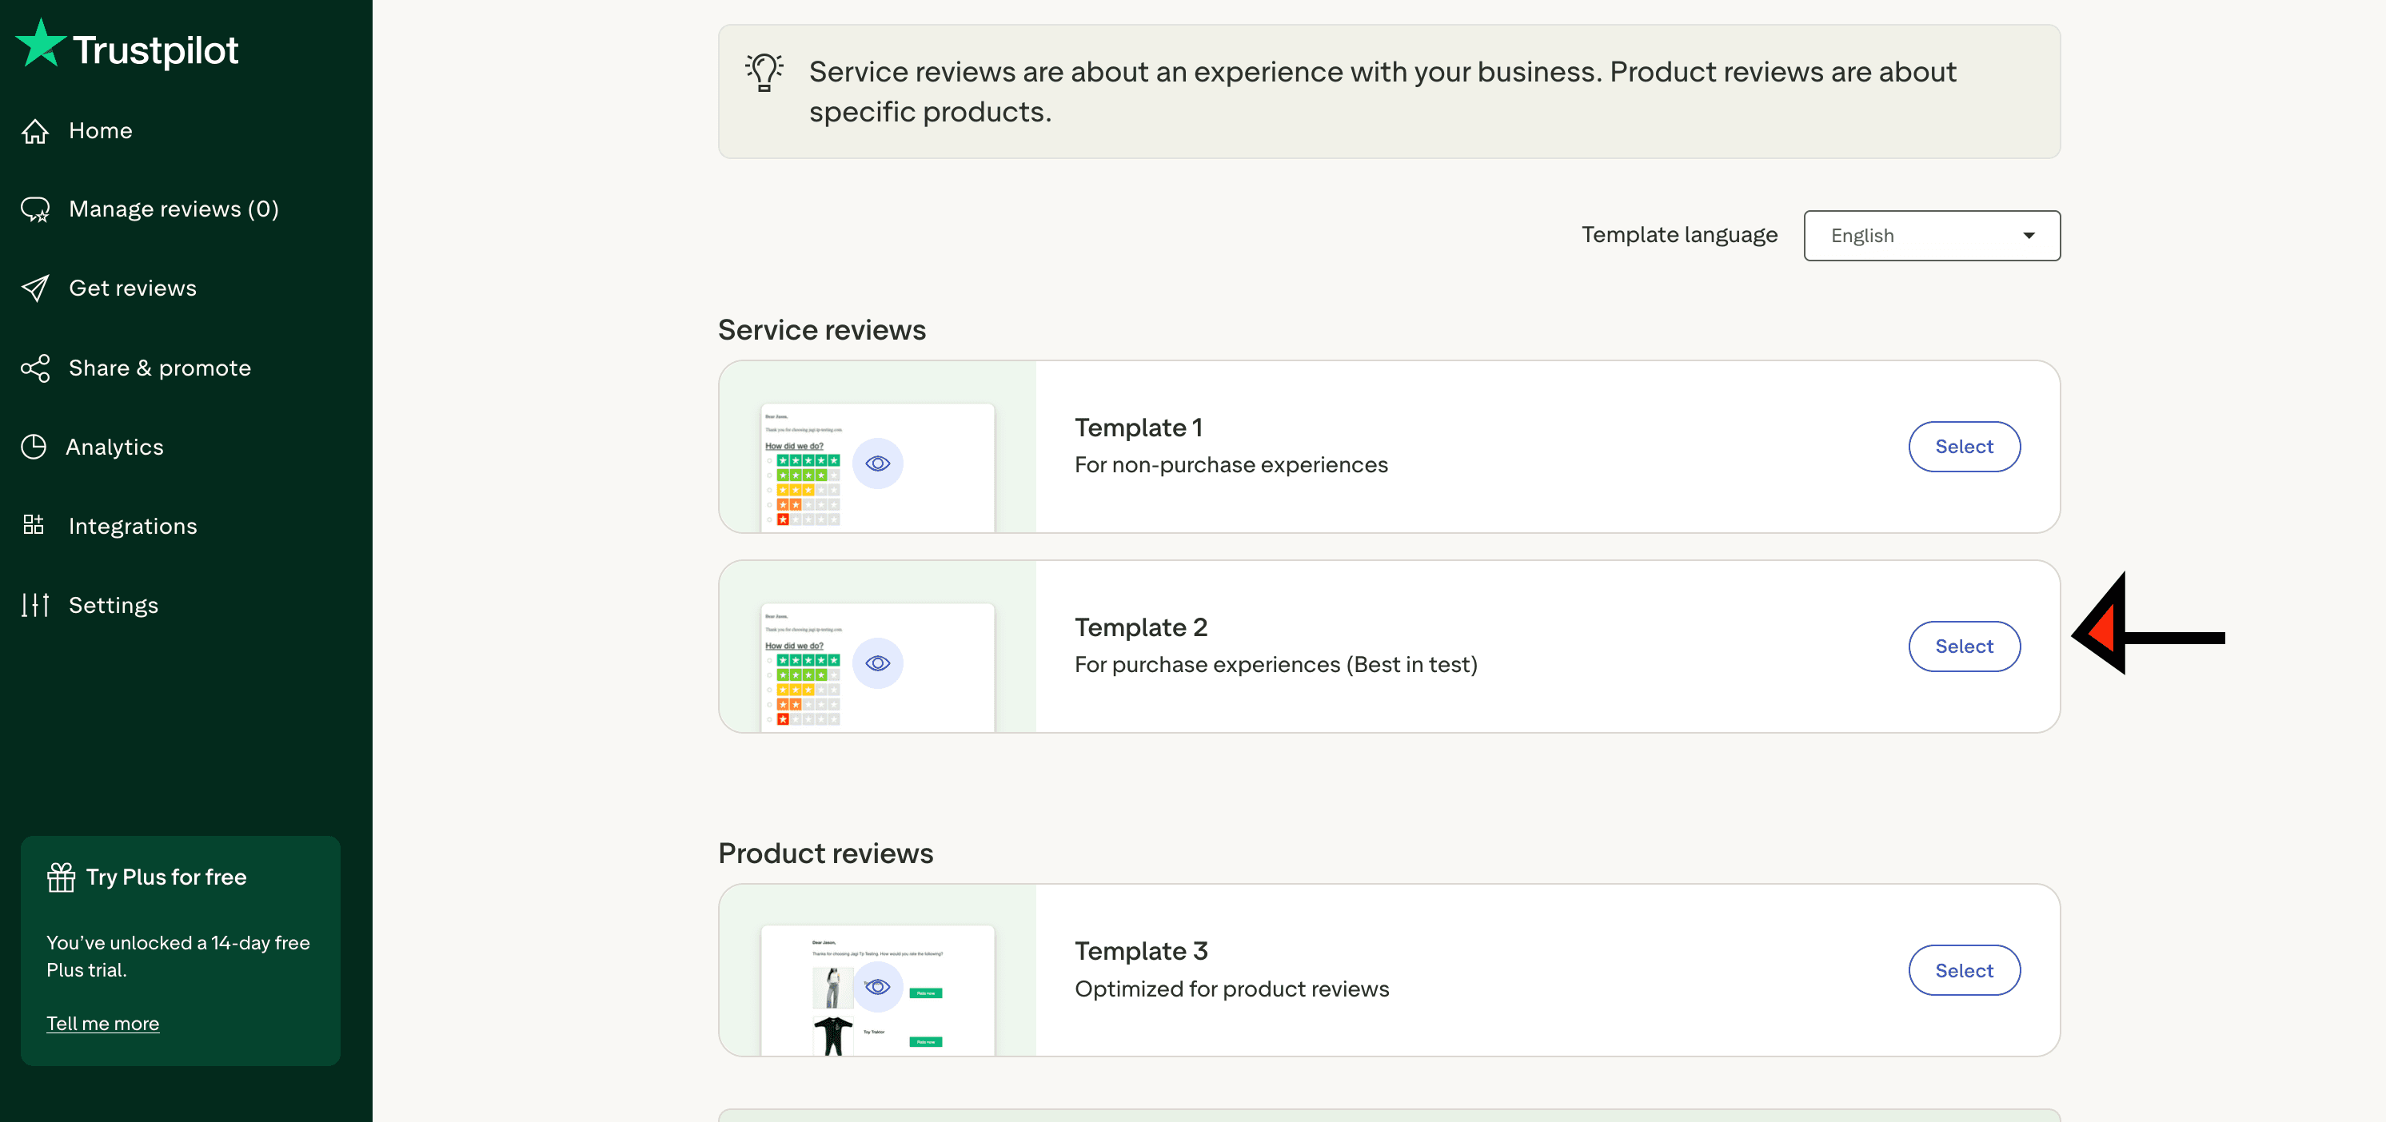Open the Tell me more link
2386x1122 pixels.
[102, 1023]
